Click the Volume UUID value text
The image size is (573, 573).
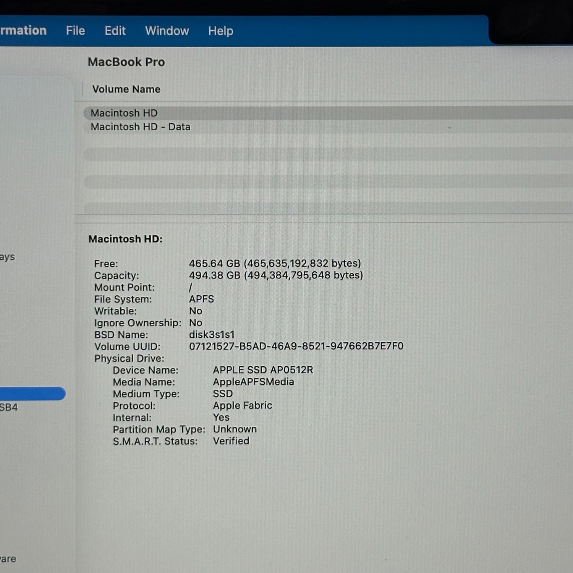(x=296, y=346)
